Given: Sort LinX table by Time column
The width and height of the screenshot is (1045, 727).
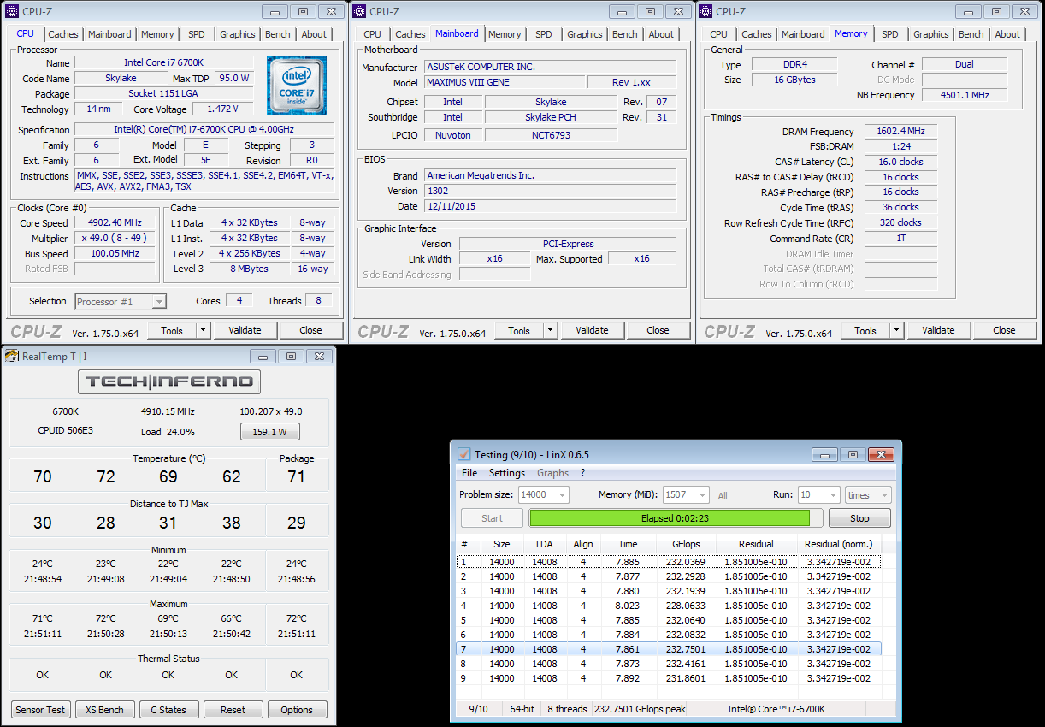Looking at the screenshot, I should coord(628,544).
